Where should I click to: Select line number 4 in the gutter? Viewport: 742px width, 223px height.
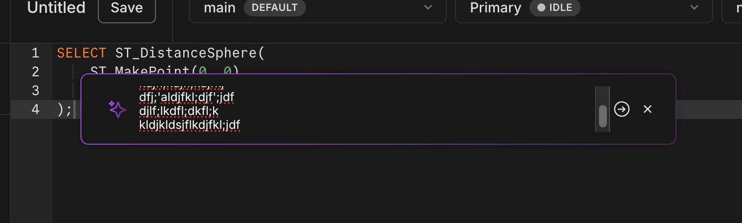[35, 110]
